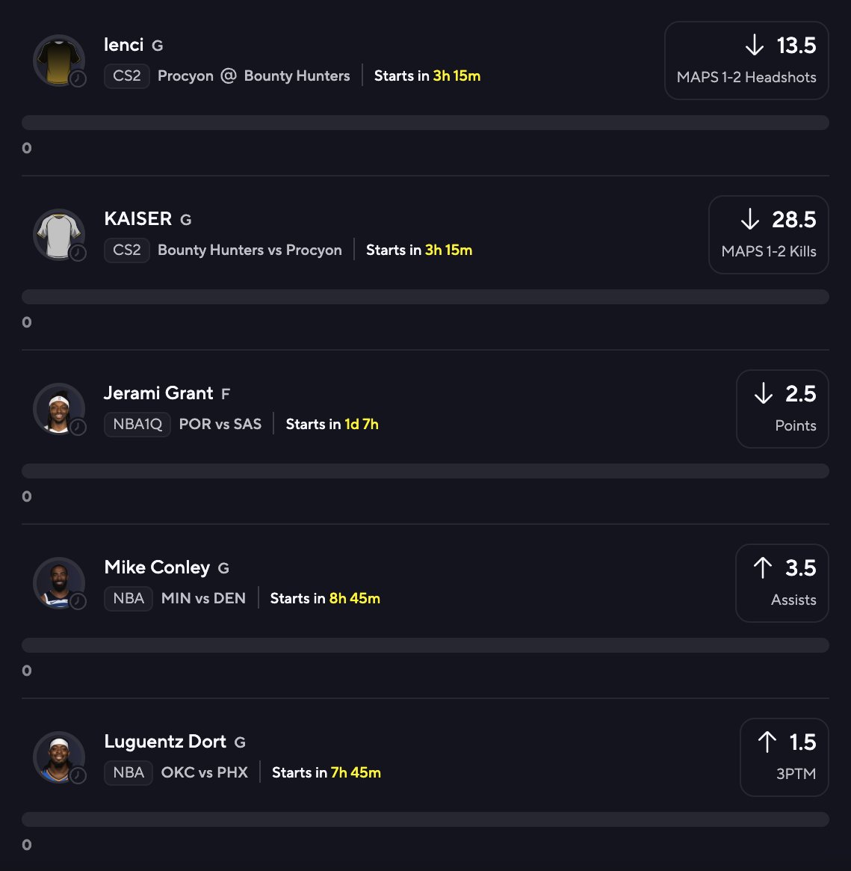
Task: Click Luguentz Dort's player headshot
Action: (x=58, y=757)
